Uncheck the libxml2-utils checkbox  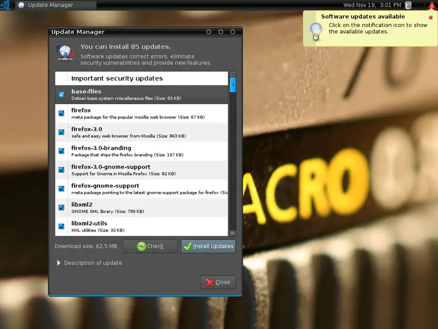(x=61, y=226)
